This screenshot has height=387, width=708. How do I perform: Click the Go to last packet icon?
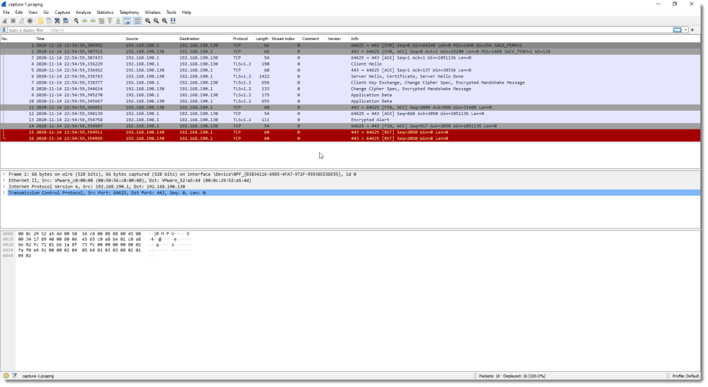118,21
